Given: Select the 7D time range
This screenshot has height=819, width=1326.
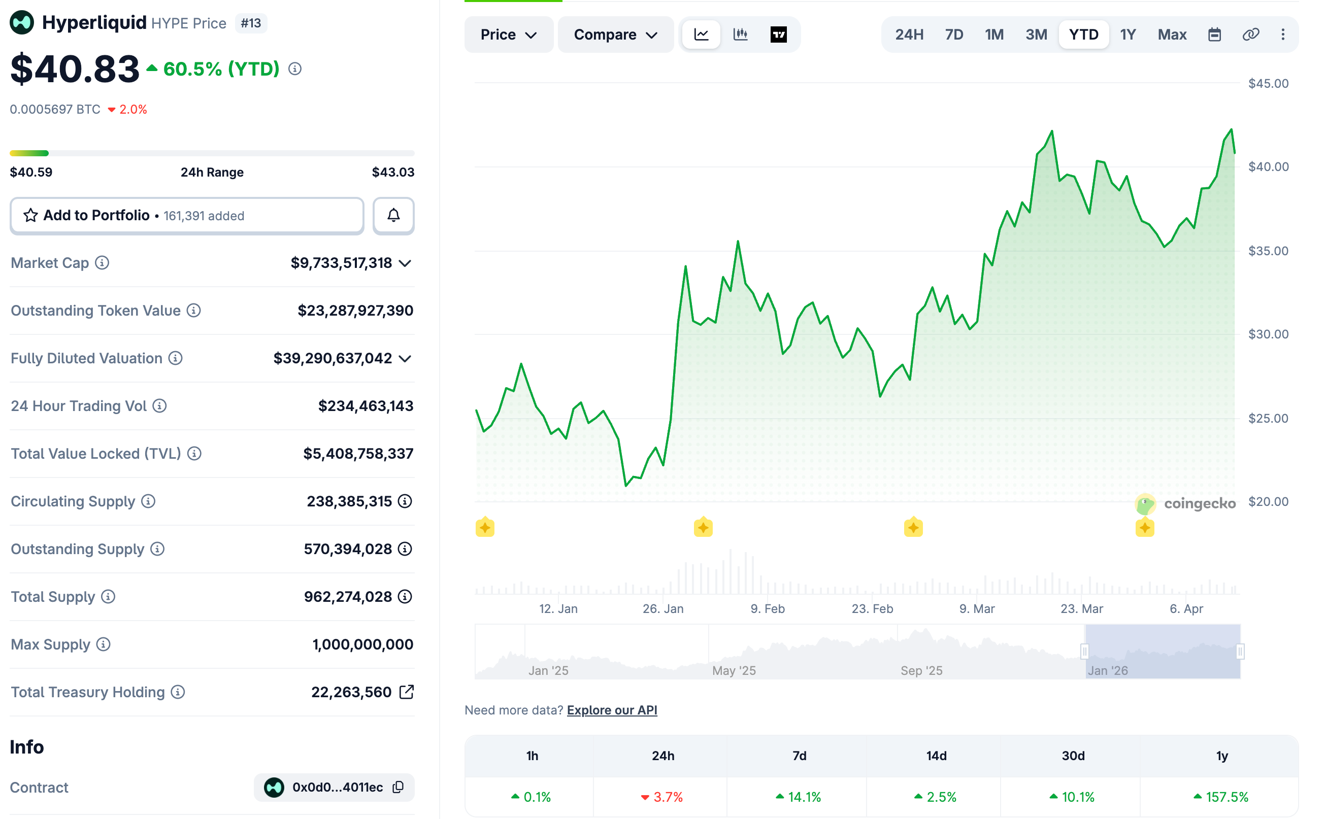Looking at the screenshot, I should pos(954,35).
